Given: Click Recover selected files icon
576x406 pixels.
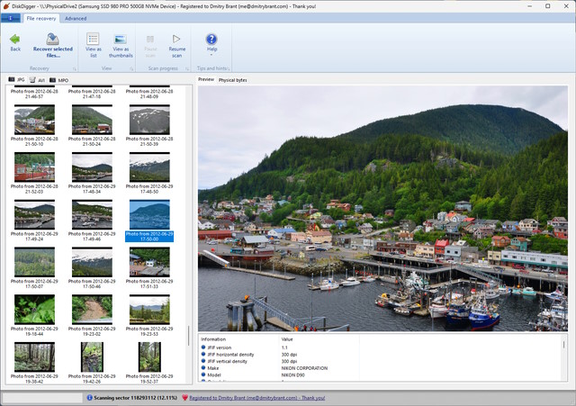Looking at the screenshot, I should pos(52,40).
